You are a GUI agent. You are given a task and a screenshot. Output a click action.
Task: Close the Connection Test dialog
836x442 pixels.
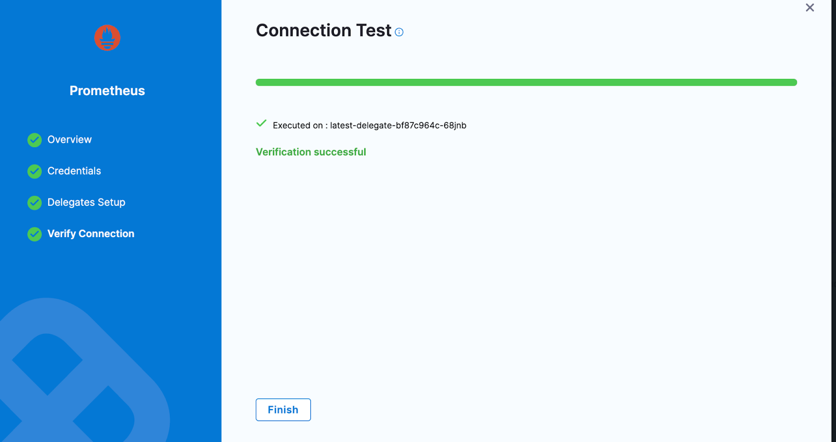[x=810, y=8]
